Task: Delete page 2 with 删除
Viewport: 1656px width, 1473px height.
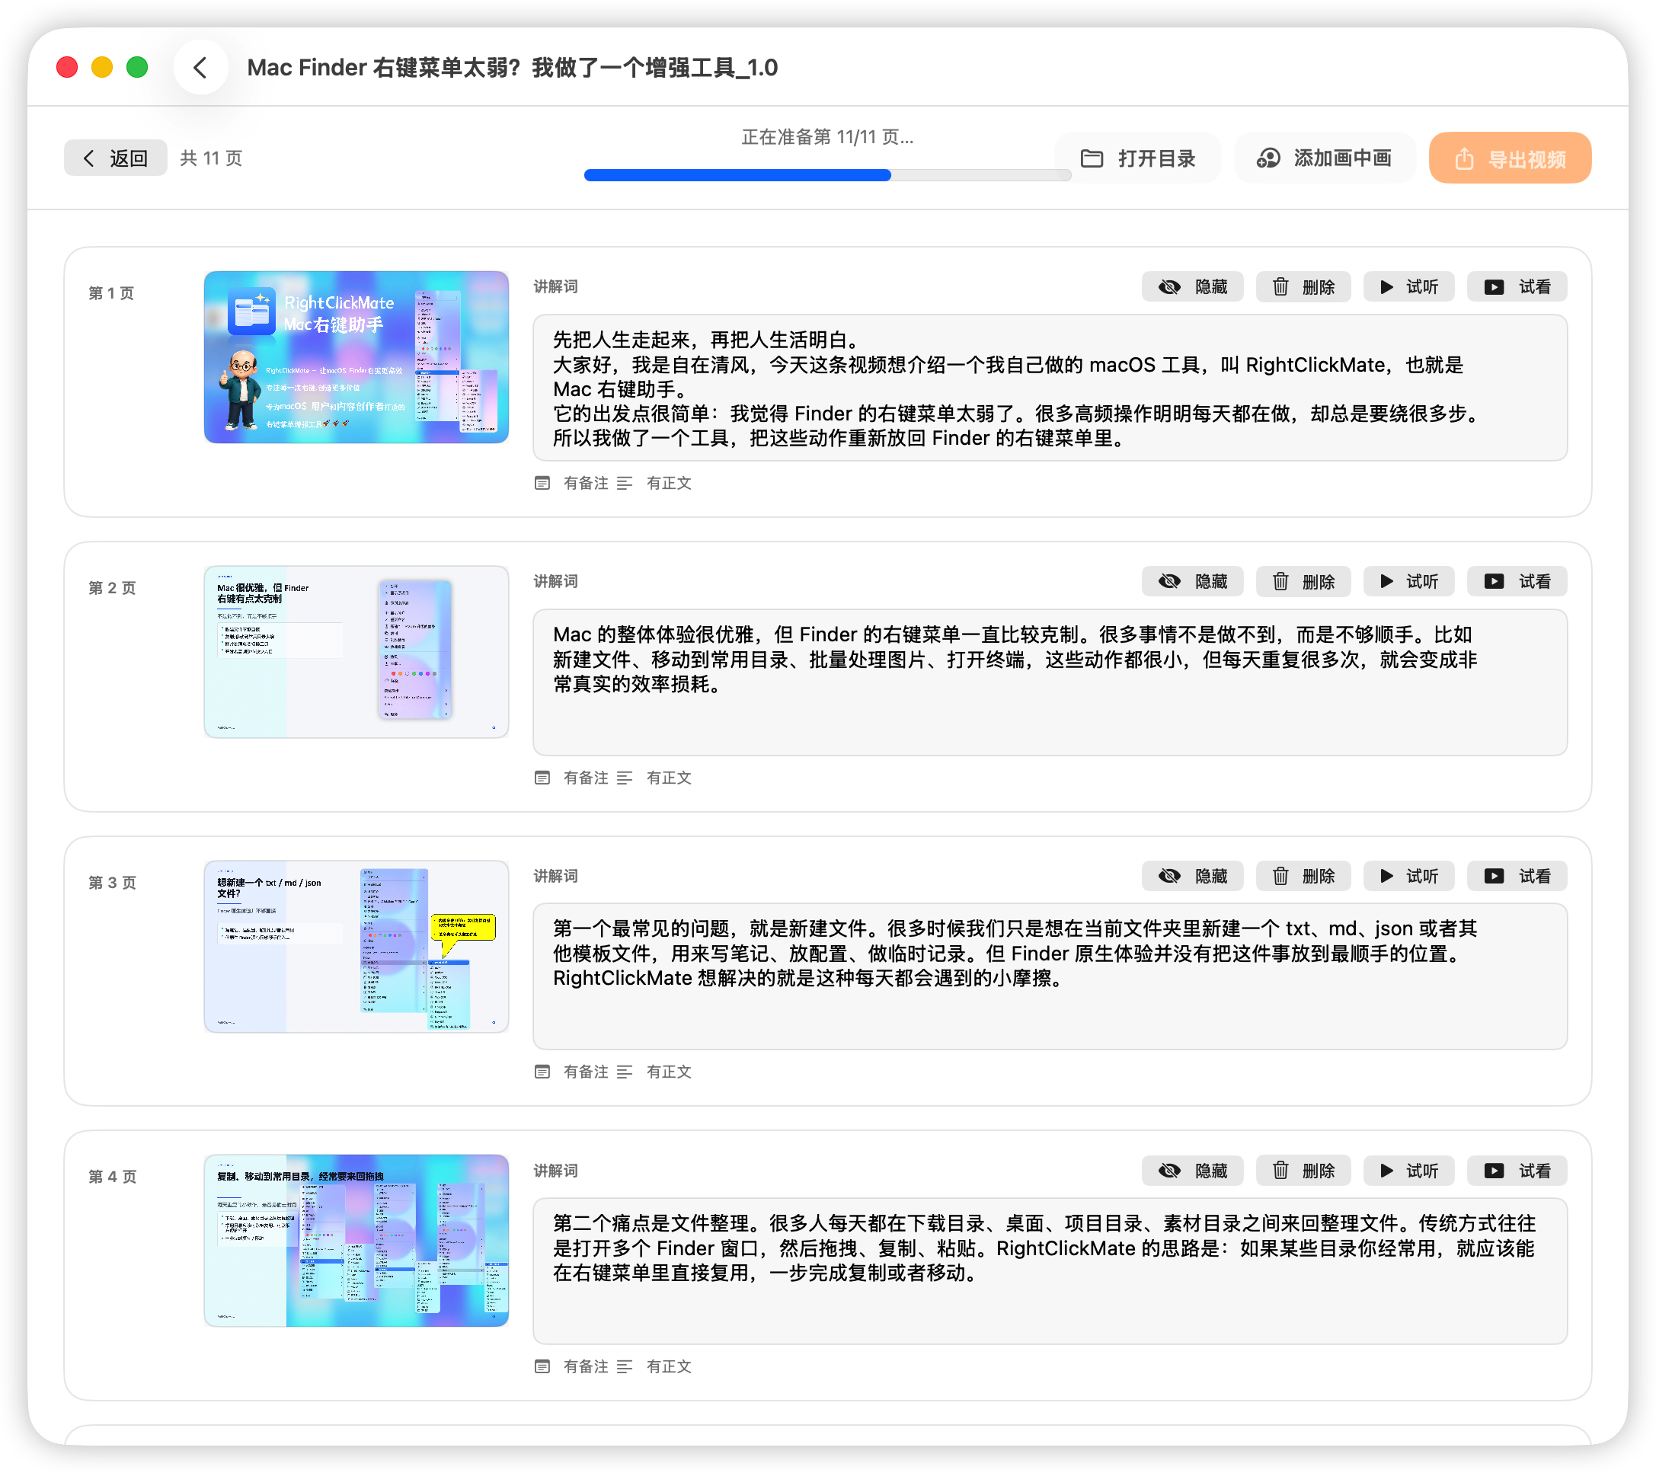Action: click(x=1303, y=582)
